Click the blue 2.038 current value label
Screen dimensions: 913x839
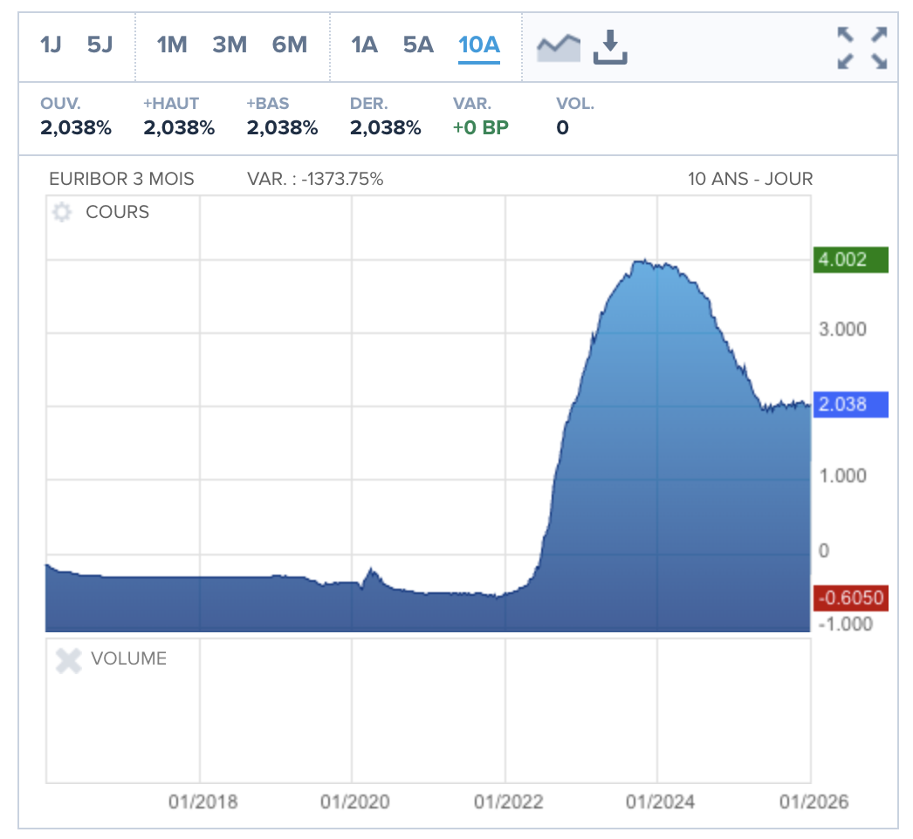[x=849, y=404]
